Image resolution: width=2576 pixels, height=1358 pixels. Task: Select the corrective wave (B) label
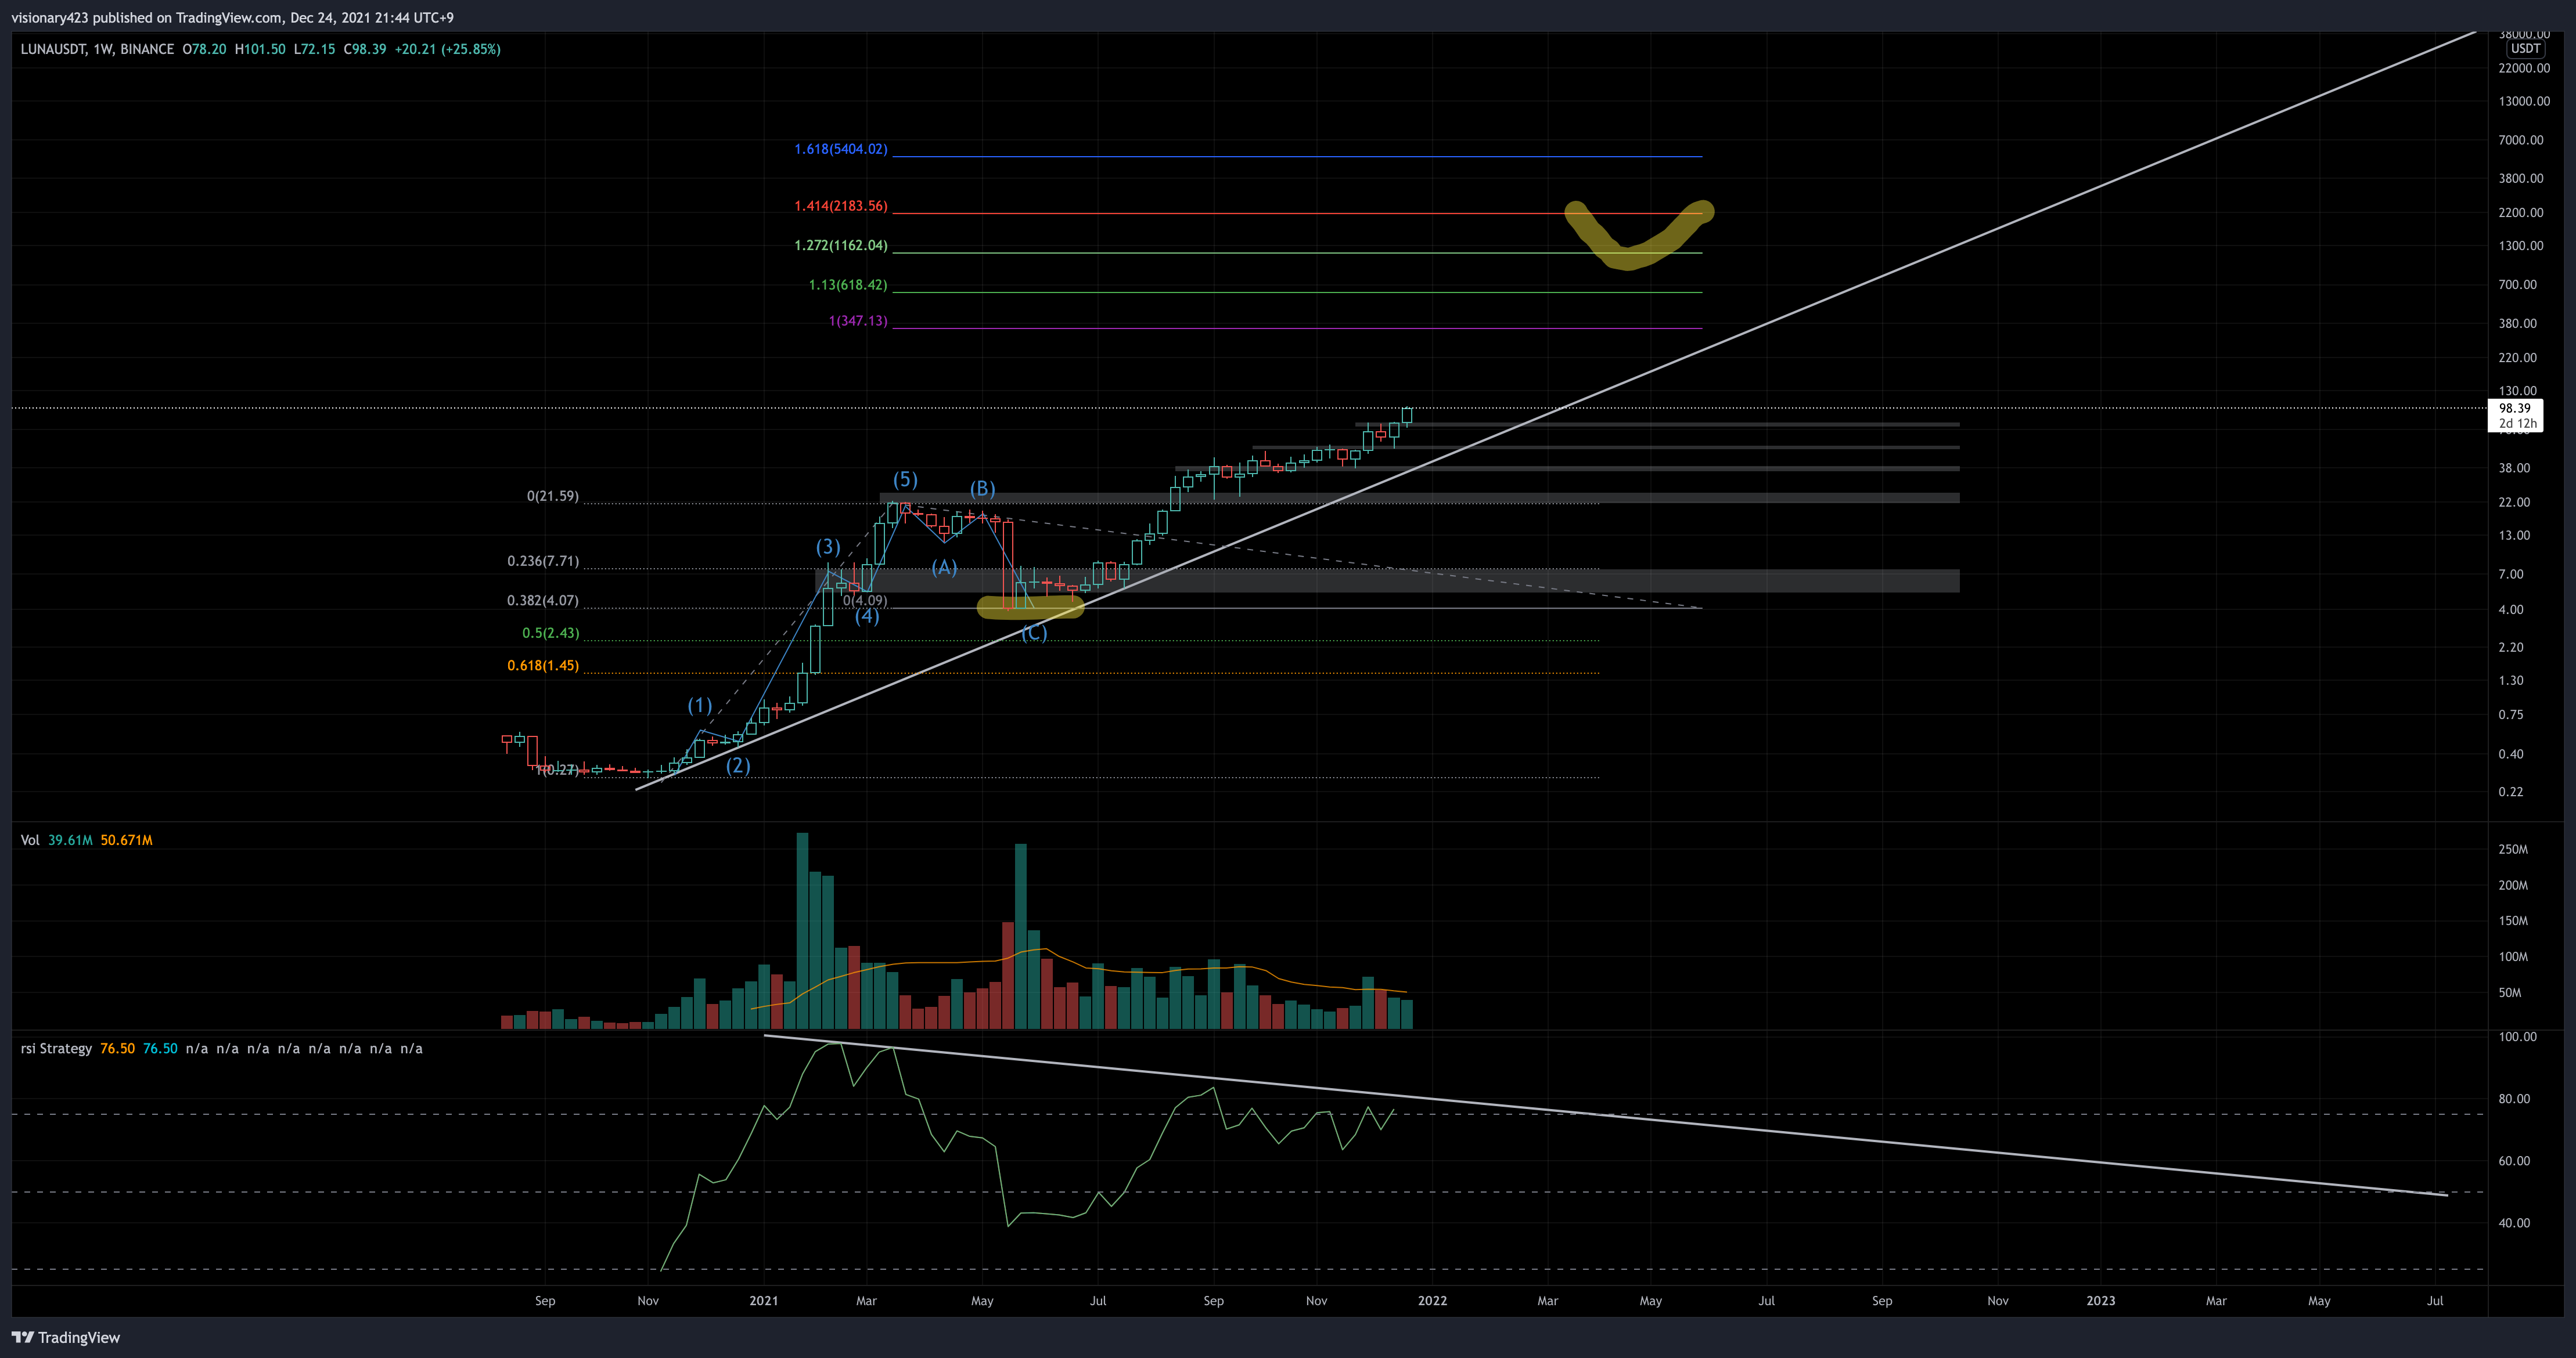click(982, 489)
